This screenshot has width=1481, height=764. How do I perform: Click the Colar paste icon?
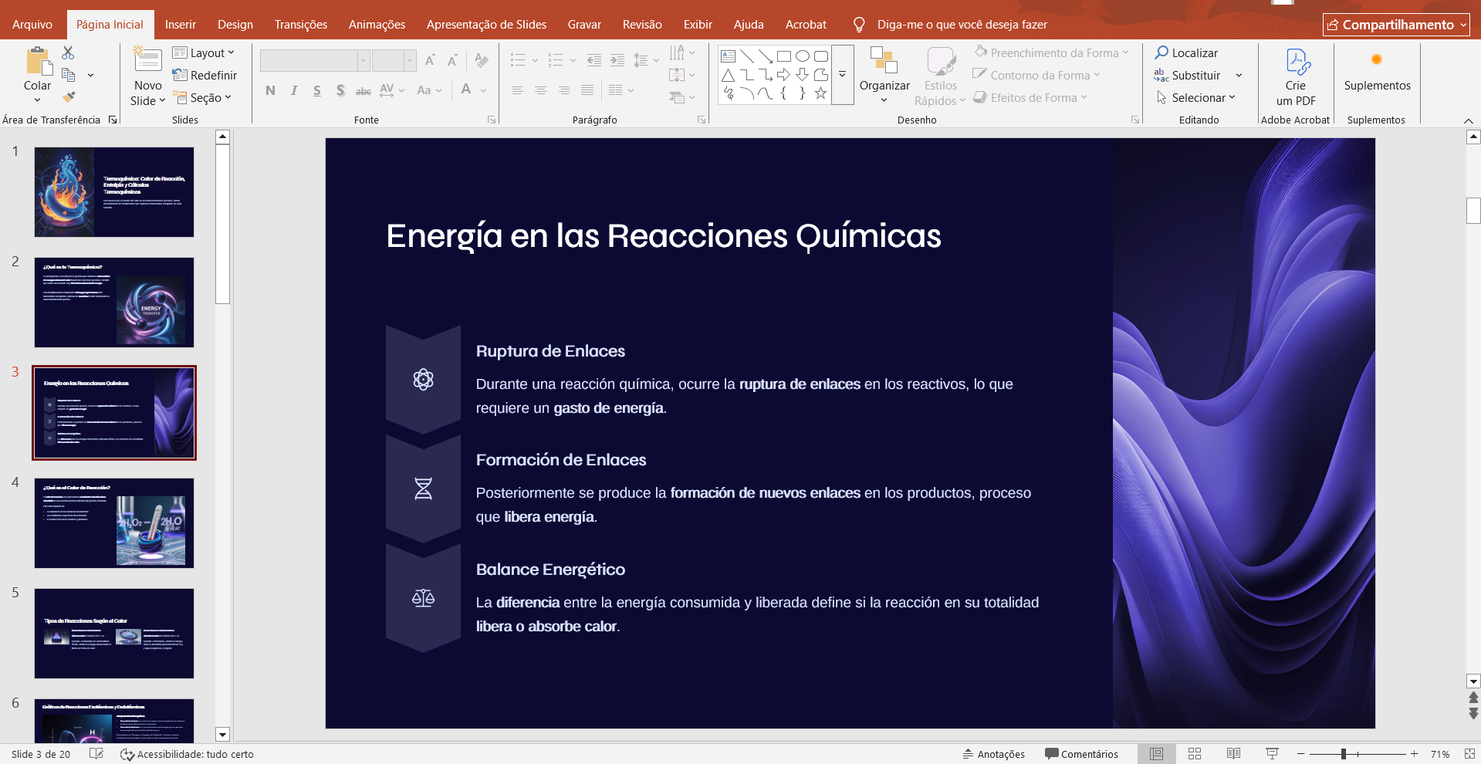click(x=37, y=61)
